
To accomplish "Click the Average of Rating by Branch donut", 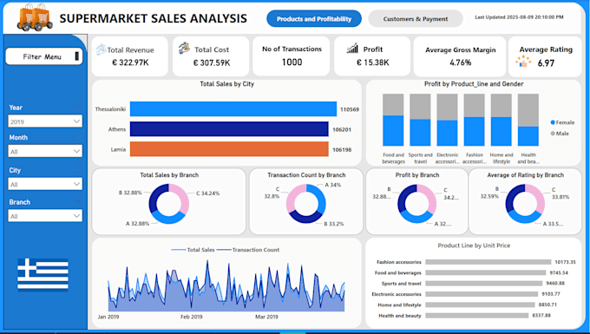I will click(525, 204).
